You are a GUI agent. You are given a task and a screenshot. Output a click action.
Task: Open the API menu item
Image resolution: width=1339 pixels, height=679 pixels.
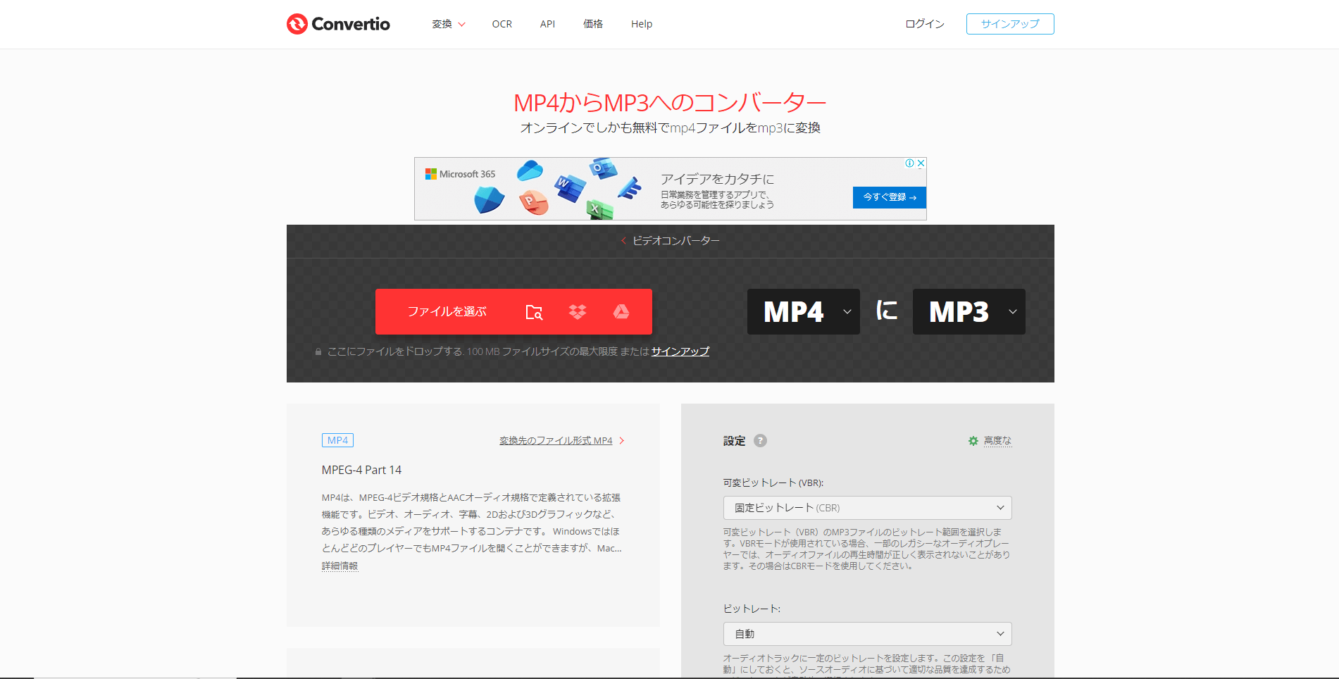coord(547,24)
